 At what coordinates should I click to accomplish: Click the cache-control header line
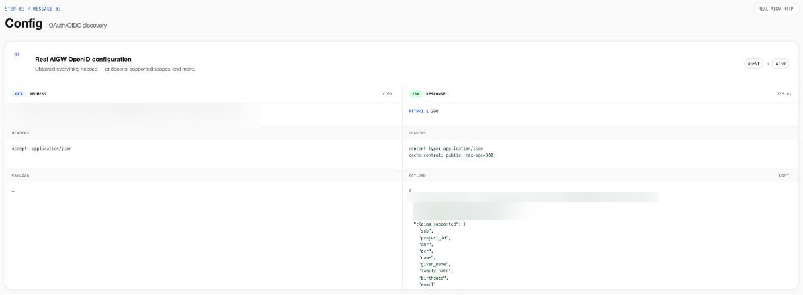click(451, 155)
